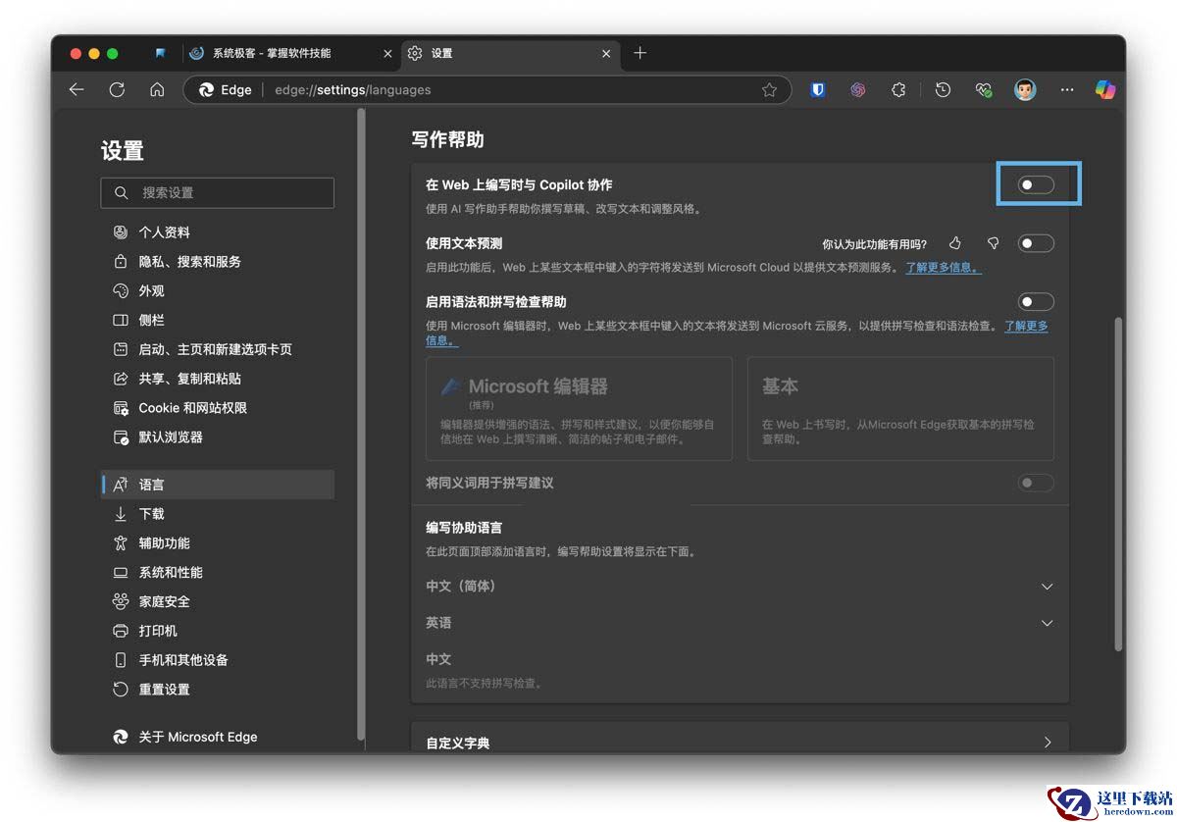Open the Settings and more menu

(x=1067, y=89)
